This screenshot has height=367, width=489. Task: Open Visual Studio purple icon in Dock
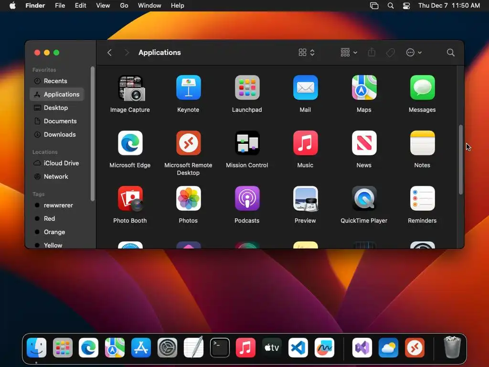[x=362, y=347]
